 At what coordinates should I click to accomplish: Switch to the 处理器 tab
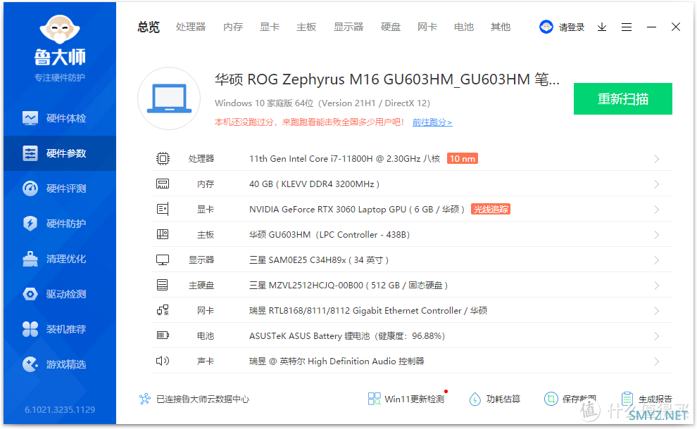pos(191,27)
